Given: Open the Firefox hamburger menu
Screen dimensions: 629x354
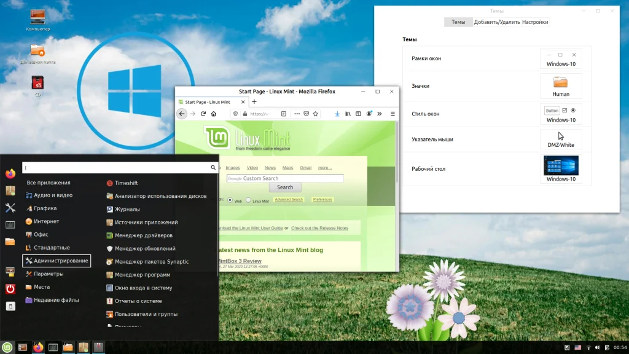Looking at the screenshot, I should pos(393,114).
